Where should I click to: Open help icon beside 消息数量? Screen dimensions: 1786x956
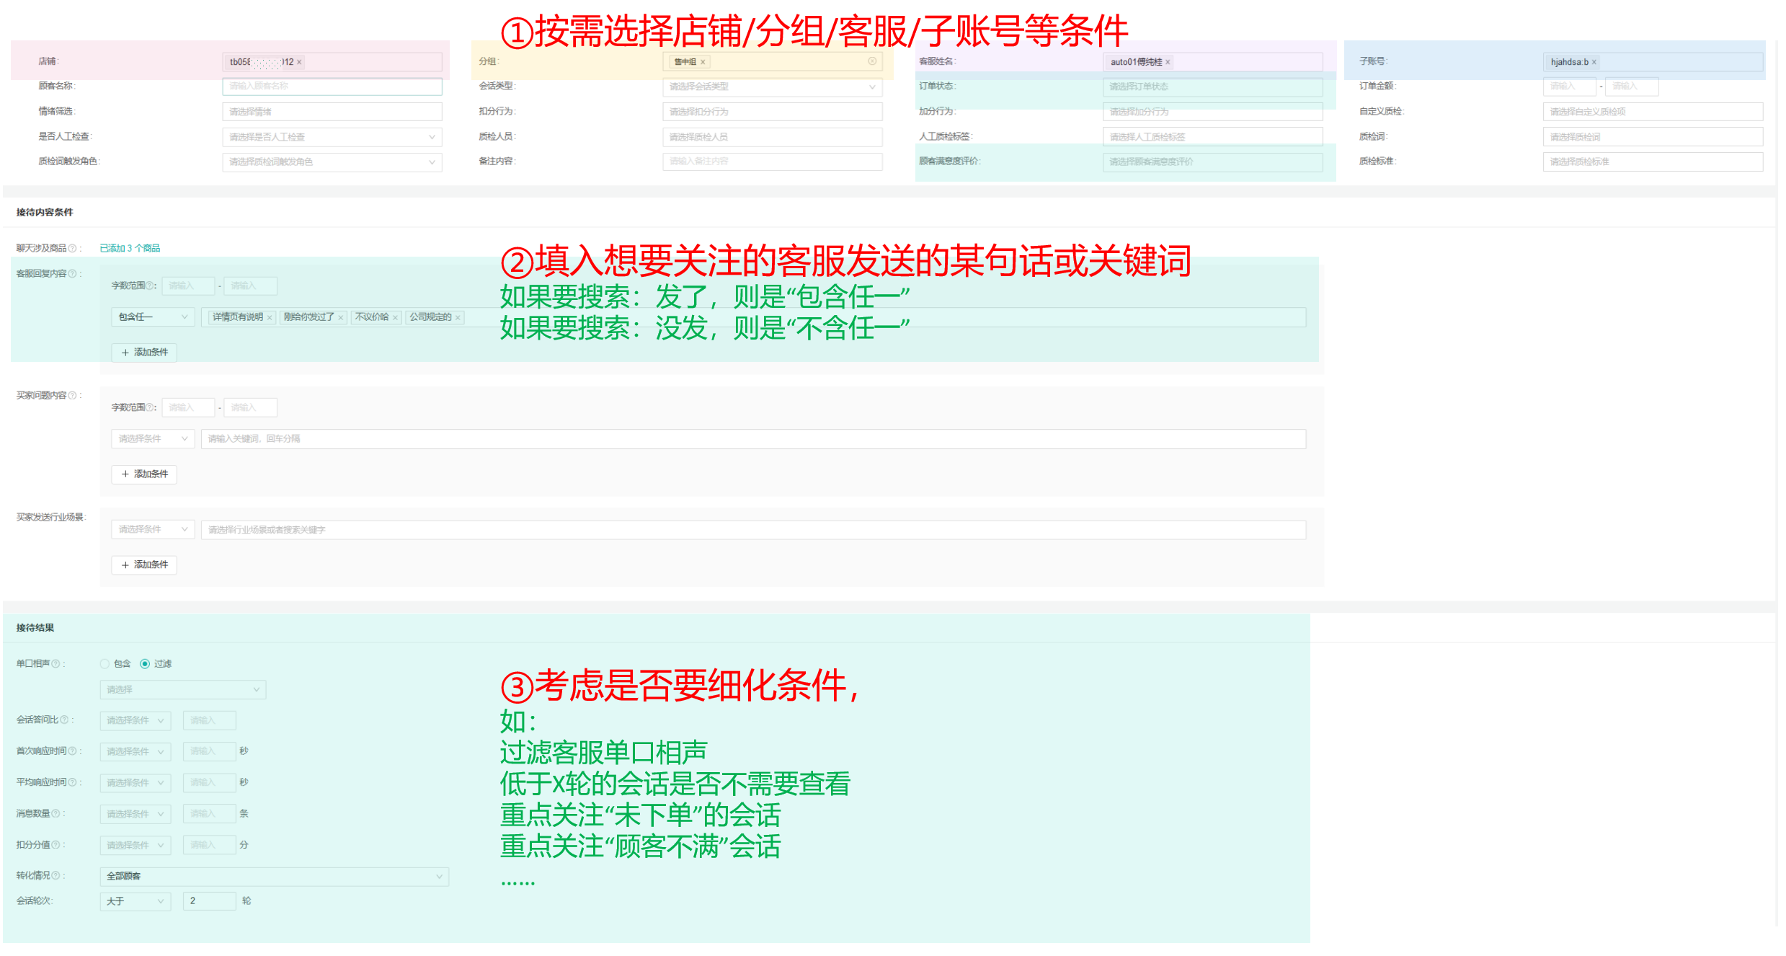coord(55,813)
